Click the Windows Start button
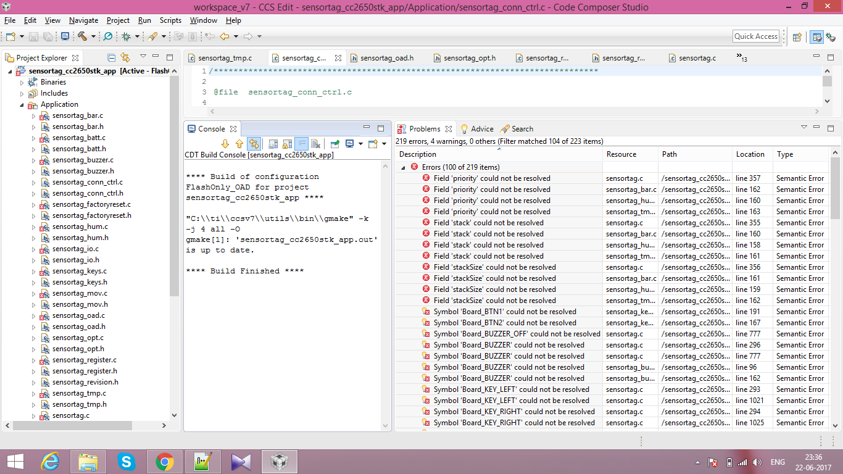 coord(15,462)
